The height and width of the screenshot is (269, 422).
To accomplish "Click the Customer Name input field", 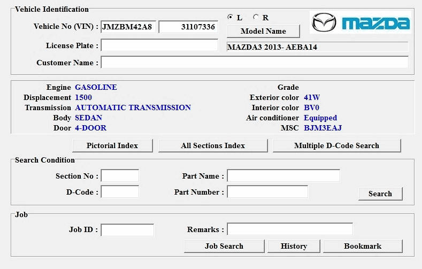I will point(255,63).
